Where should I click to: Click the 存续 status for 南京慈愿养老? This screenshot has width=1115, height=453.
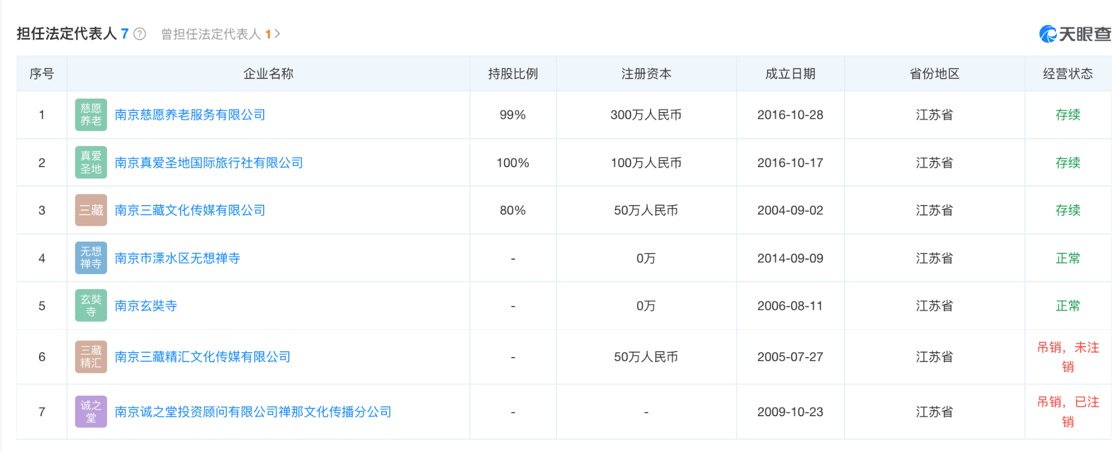pos(1068,115)
